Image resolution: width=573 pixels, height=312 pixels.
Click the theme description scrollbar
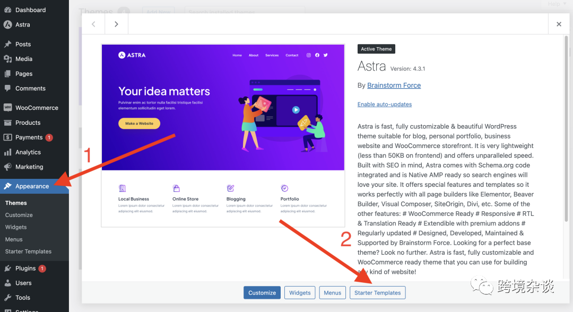[567, 128]
